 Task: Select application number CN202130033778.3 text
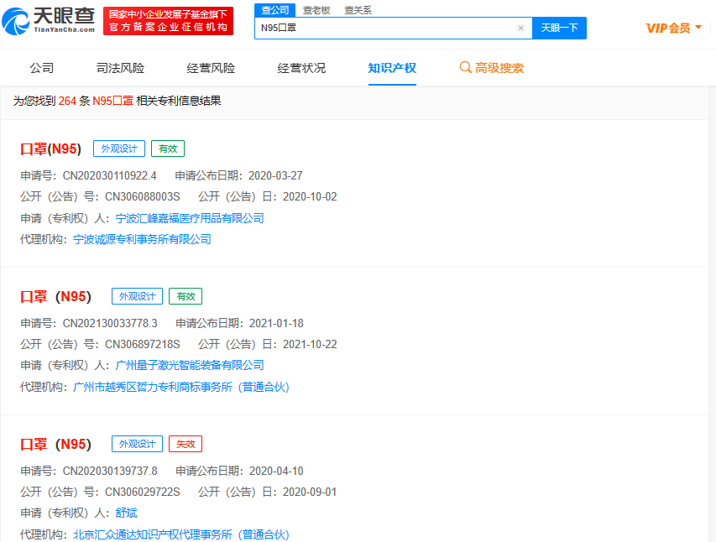(110, 323)
